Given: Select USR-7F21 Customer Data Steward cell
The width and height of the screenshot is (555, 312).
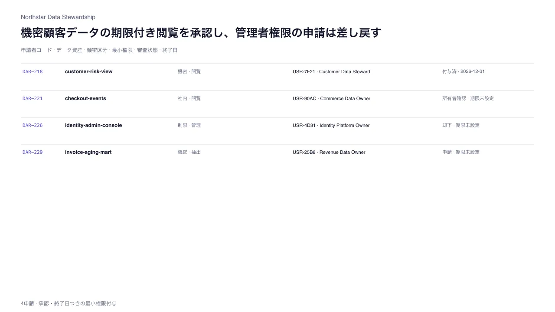Looking at the screenshot, I should click(x=331, y=71).
